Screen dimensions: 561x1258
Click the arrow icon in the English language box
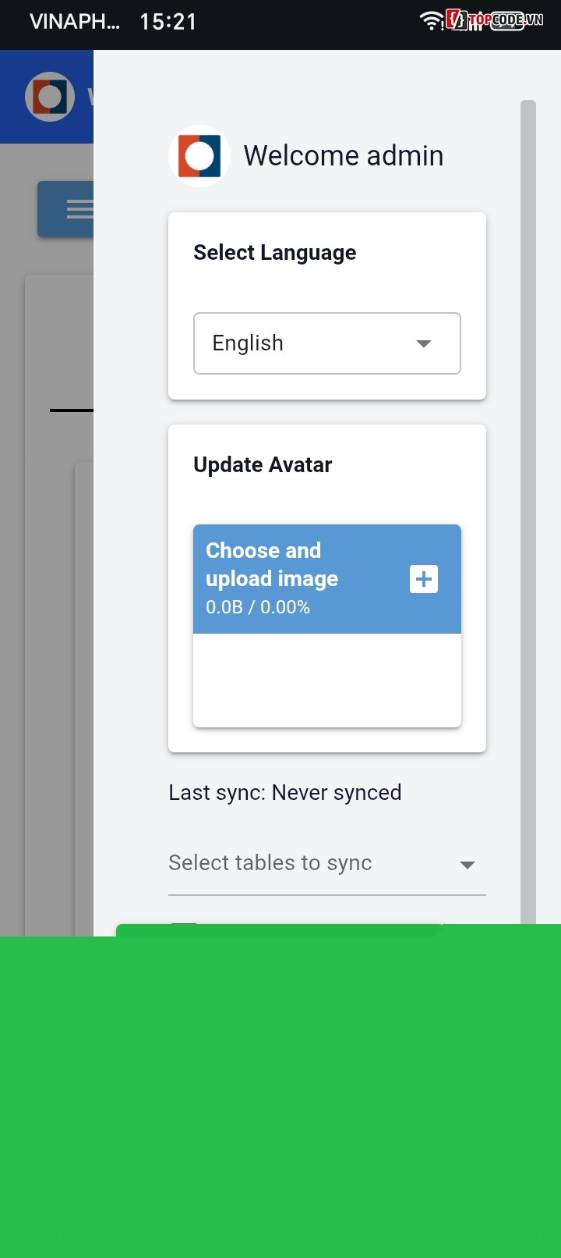[x=424, y=343]
